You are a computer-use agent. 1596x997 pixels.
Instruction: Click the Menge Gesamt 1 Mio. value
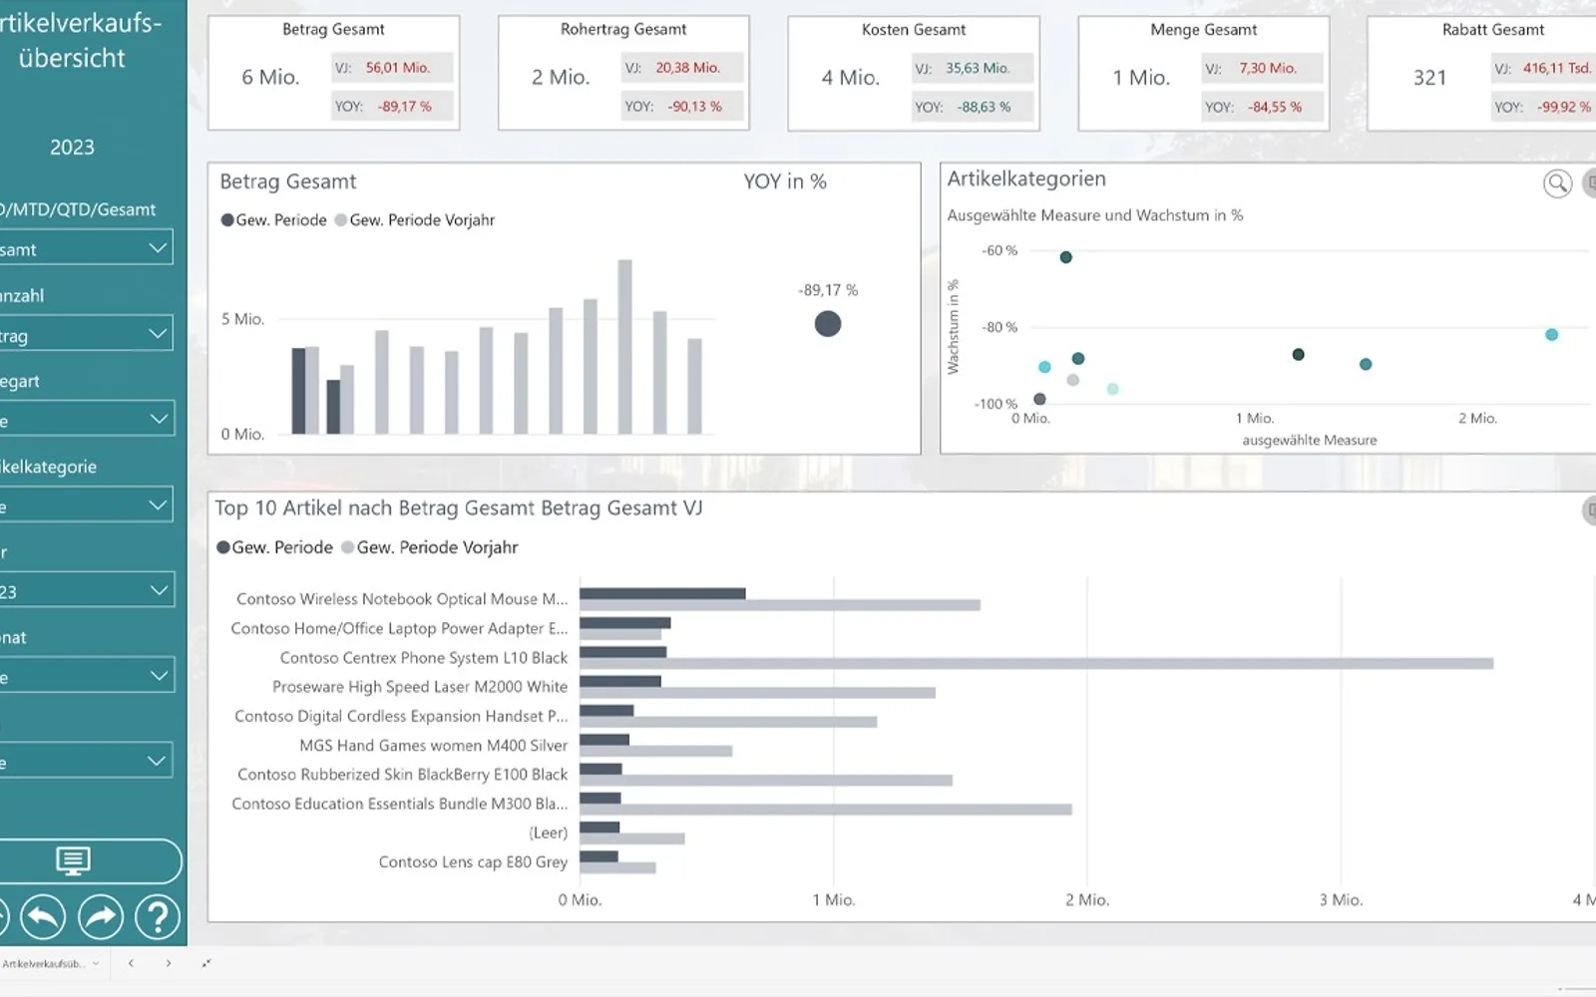(1141, 78)
